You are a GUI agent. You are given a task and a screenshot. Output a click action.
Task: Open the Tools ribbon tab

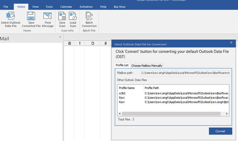point(49,7)
